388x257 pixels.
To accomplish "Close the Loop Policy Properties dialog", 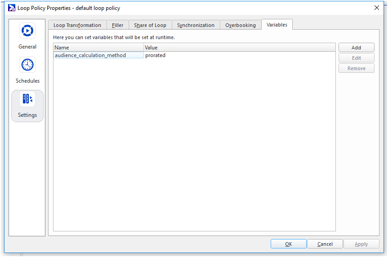I will pos(377,8).
